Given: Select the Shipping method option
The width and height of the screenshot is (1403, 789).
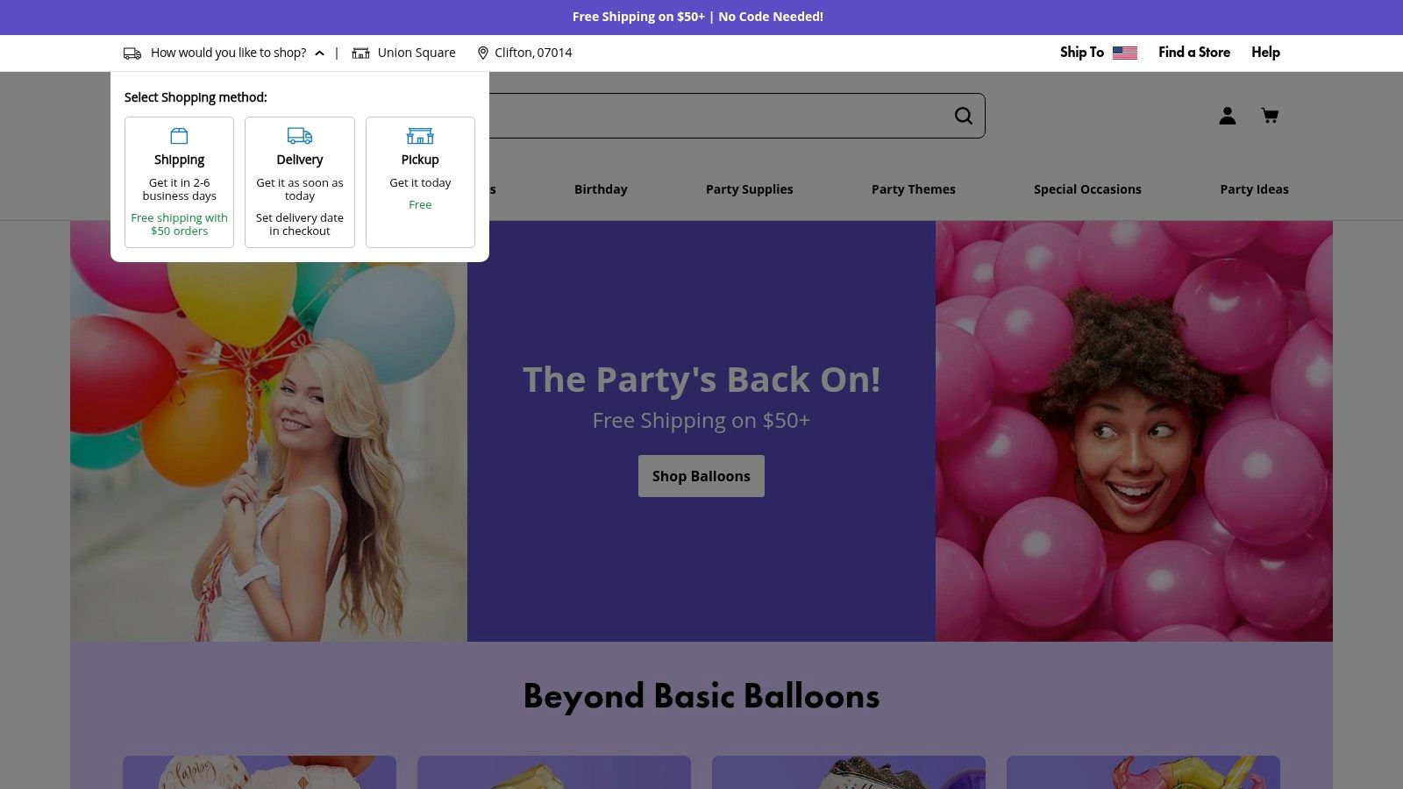Looking at the screenshot, I should 179,182.
